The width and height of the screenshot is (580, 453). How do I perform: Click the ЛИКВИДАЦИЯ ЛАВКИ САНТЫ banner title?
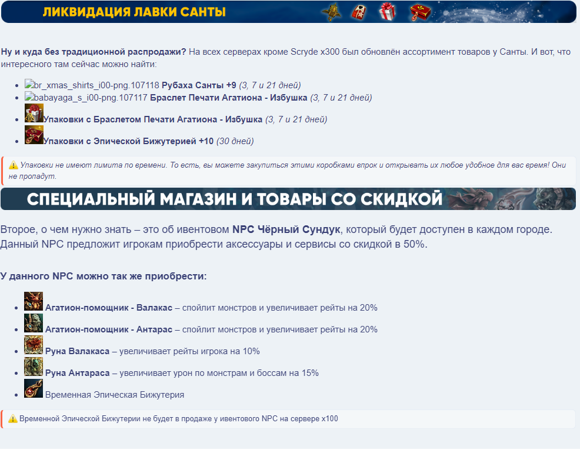pyautogui.click(x=134, y=12)
